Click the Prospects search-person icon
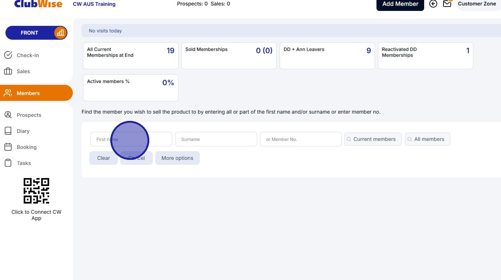The width and height of the screenshot is (501, 280). click(8, 115)
